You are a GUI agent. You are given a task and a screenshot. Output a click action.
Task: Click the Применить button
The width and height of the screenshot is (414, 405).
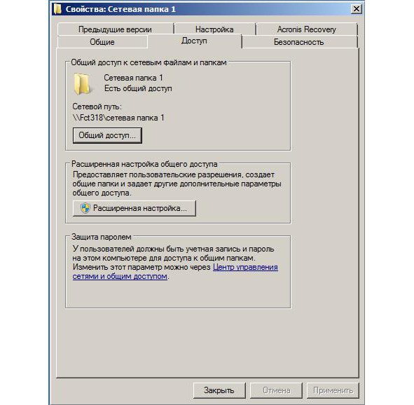(x=333, y=390)
